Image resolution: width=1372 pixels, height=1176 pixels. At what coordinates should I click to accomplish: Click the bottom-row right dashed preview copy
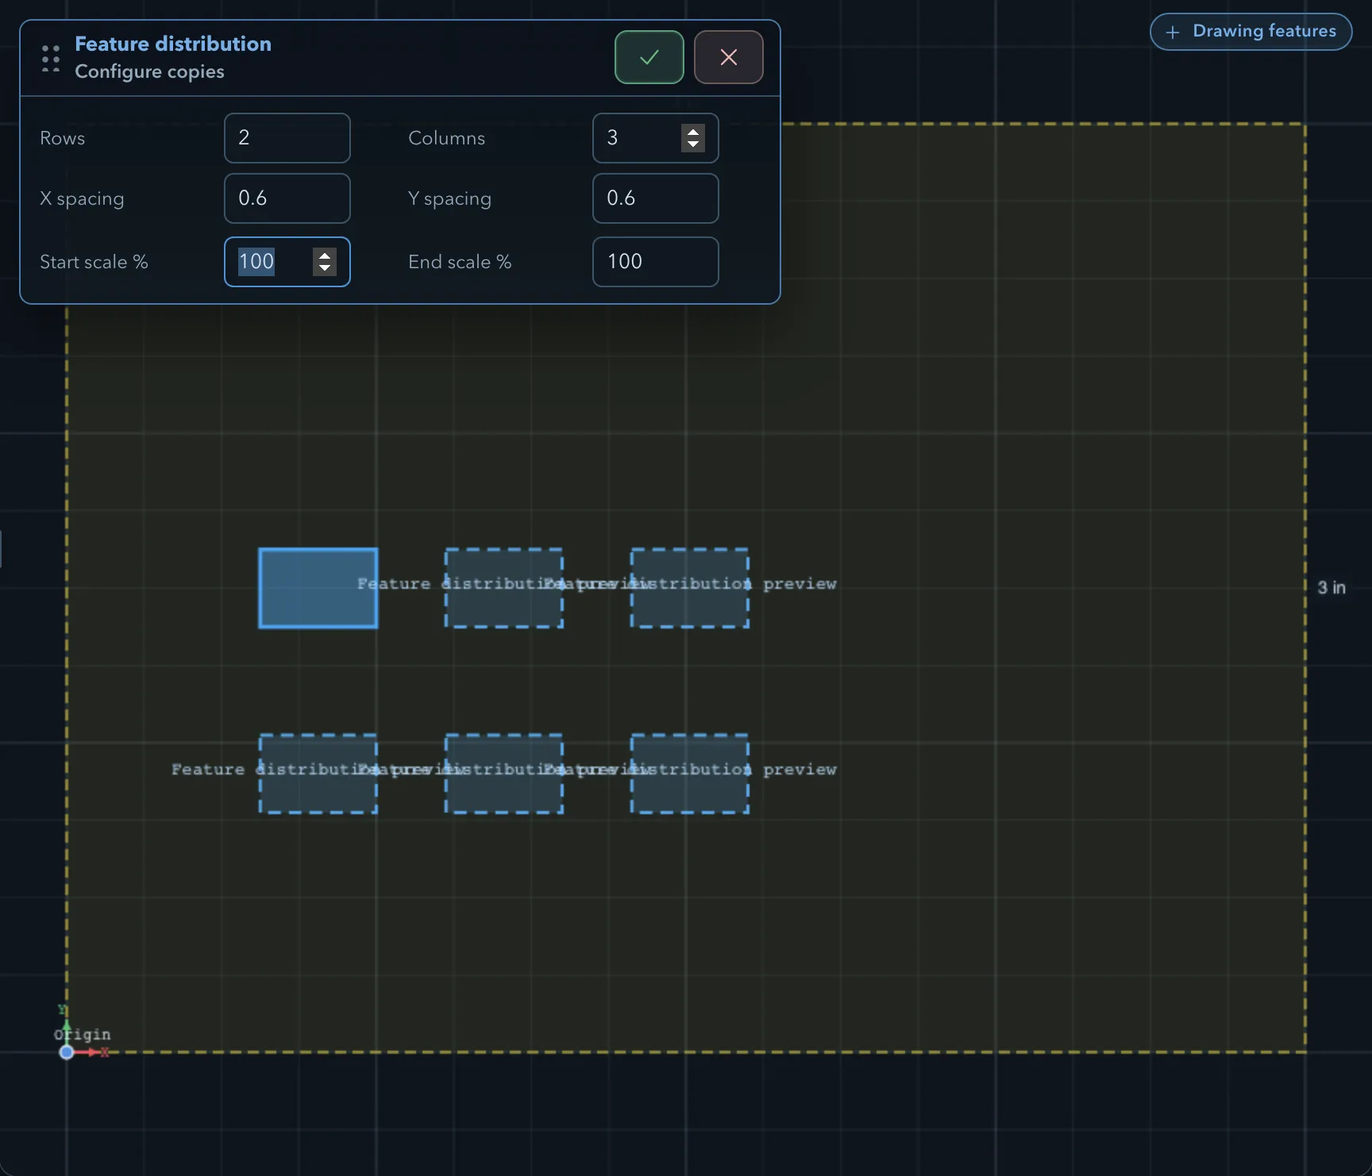coord(689,774)
